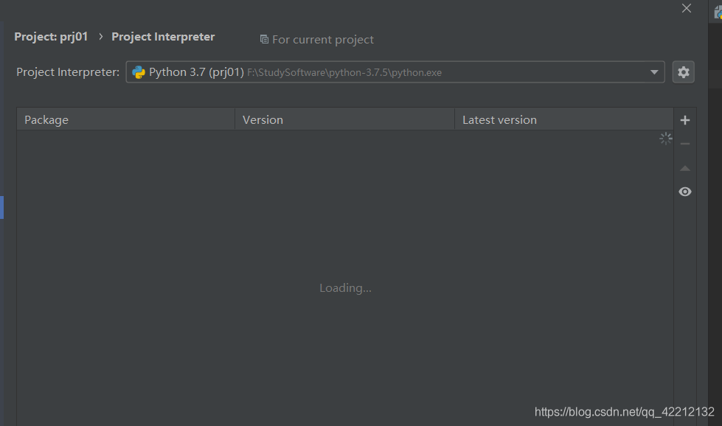The width and height of the screenshot is (722, 426).
Task: Sort by the Latest version column header
Action: [x=564, y=119]
